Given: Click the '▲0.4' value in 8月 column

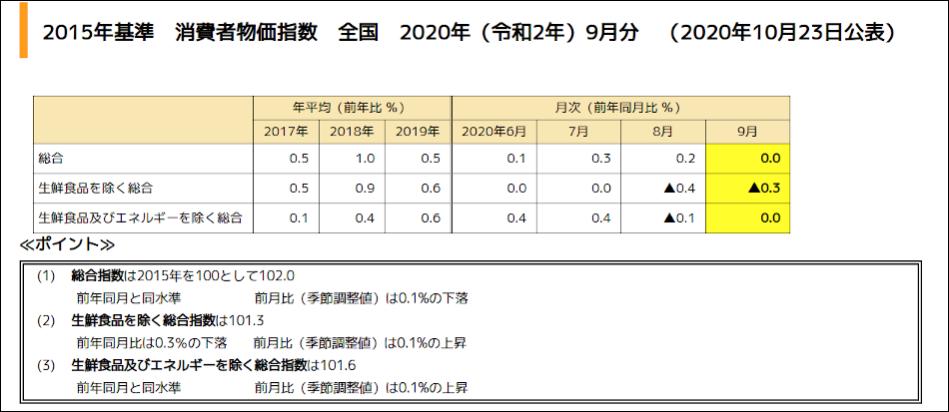Looking at the screenshot, I should point(679,189).
